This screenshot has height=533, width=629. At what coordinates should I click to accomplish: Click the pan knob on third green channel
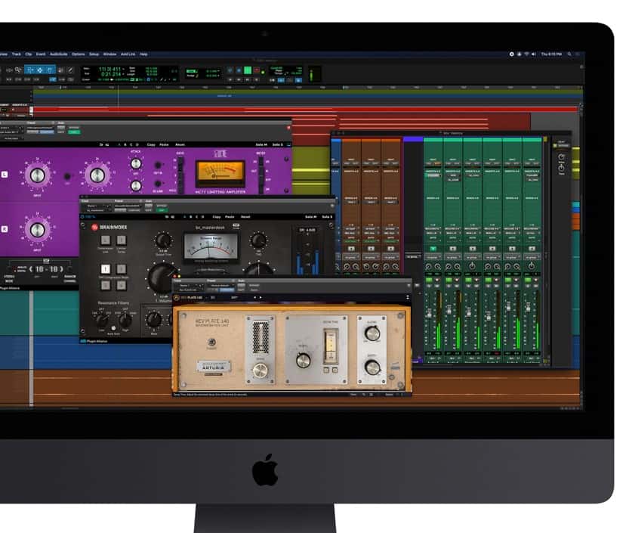click(472, 266)
